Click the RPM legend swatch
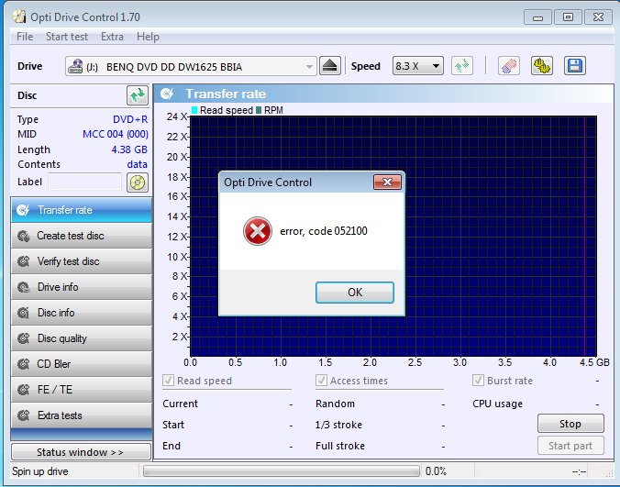620x487 pixels. pos(259,110)
